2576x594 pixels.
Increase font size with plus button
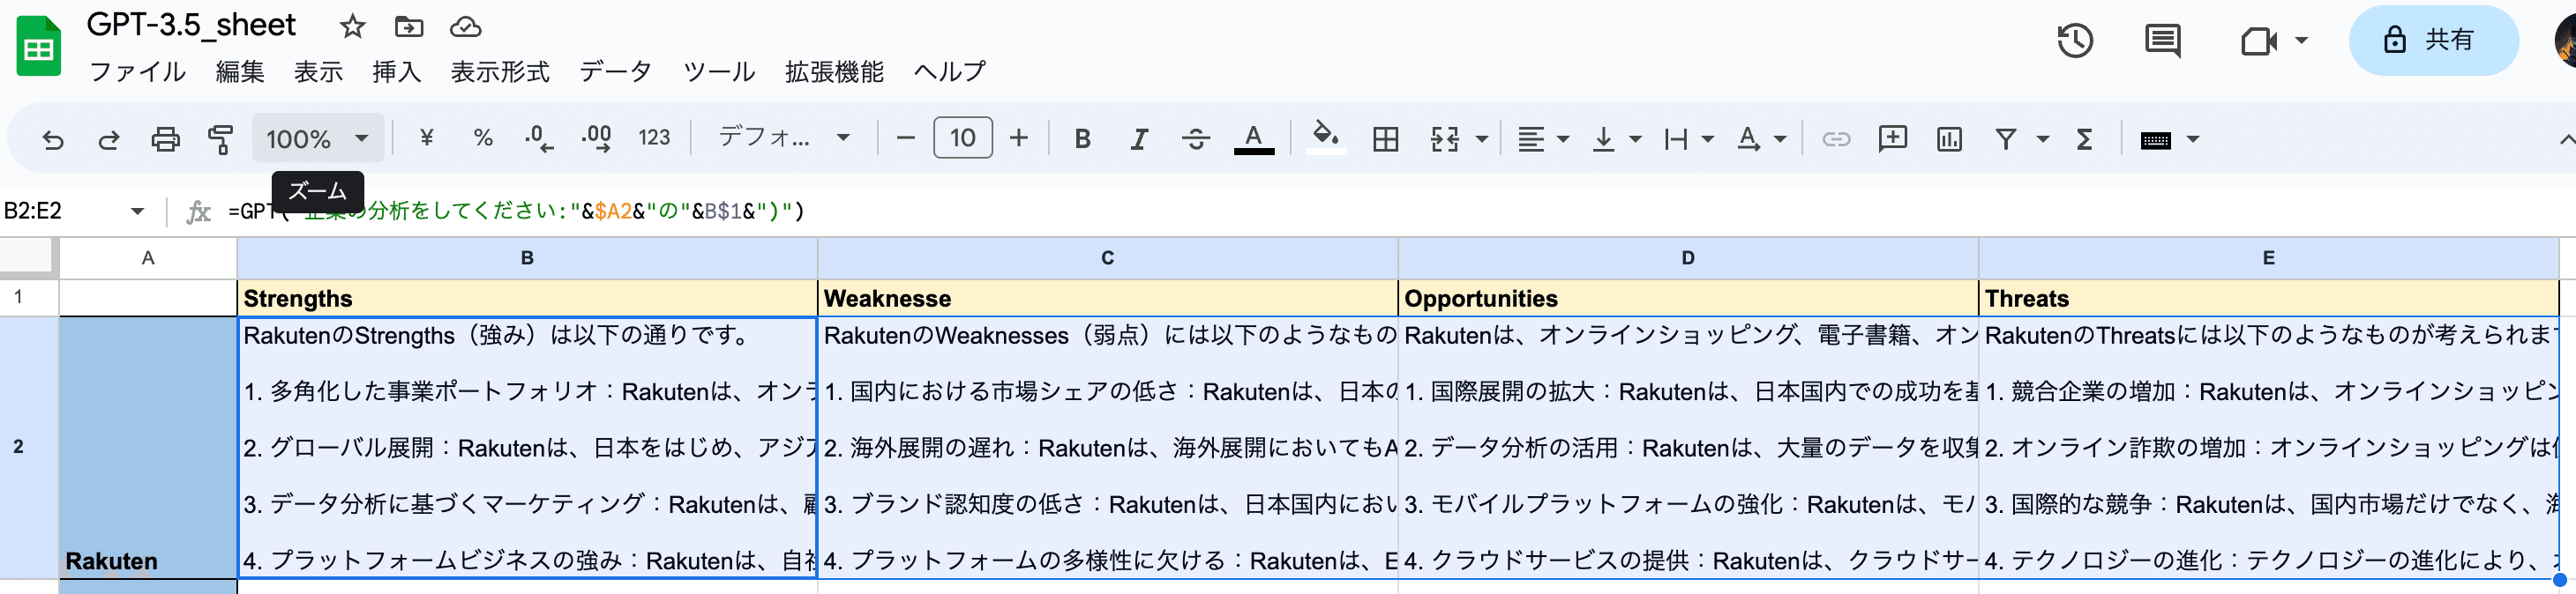(1018, 137)
